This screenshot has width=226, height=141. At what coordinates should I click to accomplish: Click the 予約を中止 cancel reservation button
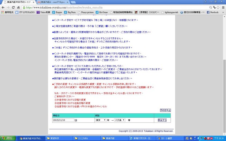(x=165, y=110)
